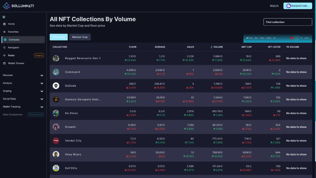316x178 pixels.
Task: Select the 7d timeframe
Action: (301, 38)
